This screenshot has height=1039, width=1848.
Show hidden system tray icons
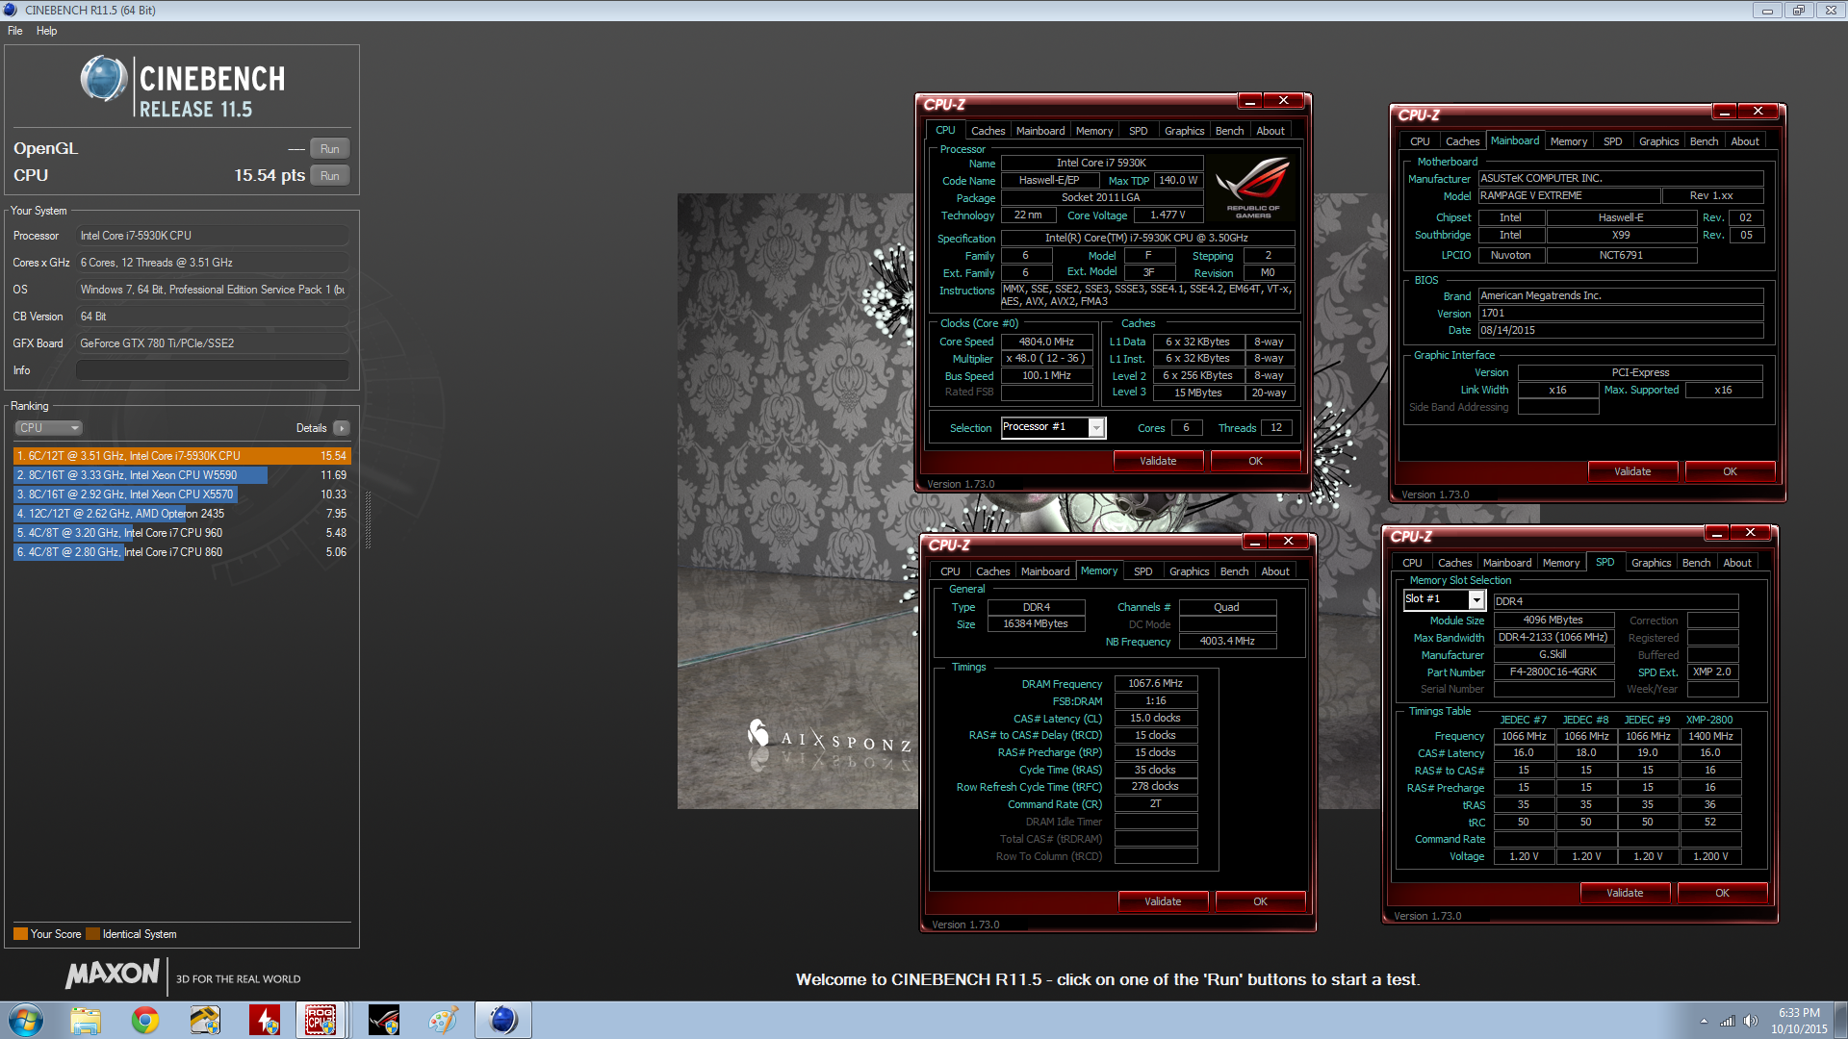point(1704,1021)
